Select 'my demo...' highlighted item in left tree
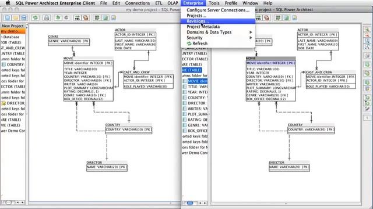This screenshot has width=373, height=209. coord(13,31)
